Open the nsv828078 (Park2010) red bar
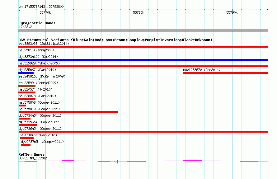Viewport: 277px width, 179px height. pyautogui.click(x=27, y=99)
